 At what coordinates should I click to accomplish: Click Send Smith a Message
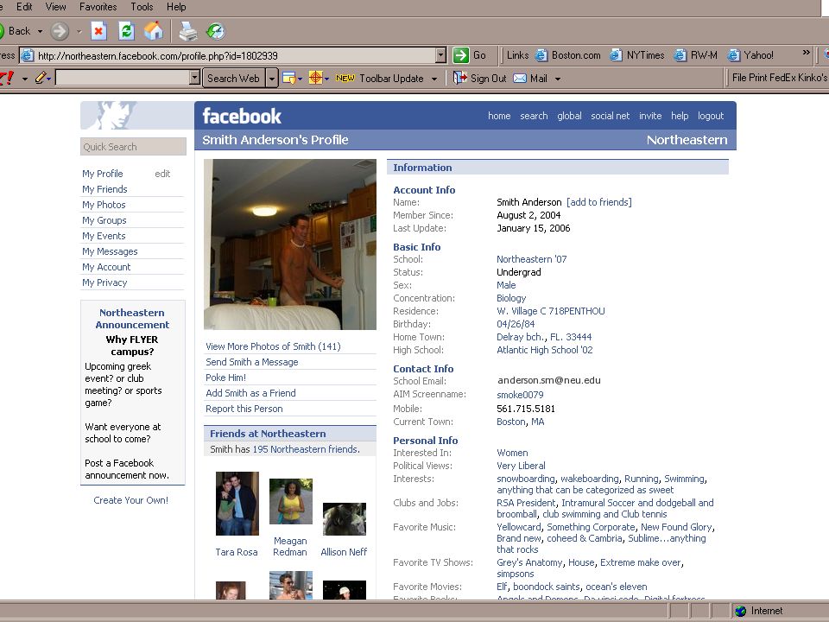coord(251,362)
